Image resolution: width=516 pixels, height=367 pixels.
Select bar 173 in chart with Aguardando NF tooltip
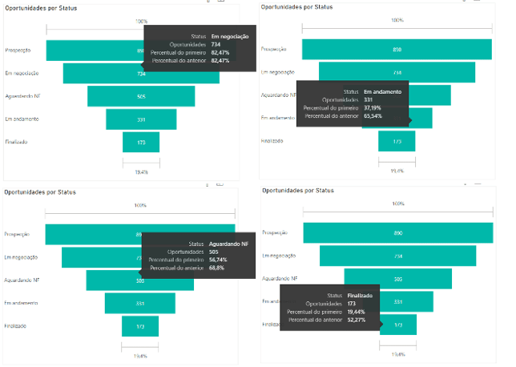pyautogui.click(x=140, y=326)
